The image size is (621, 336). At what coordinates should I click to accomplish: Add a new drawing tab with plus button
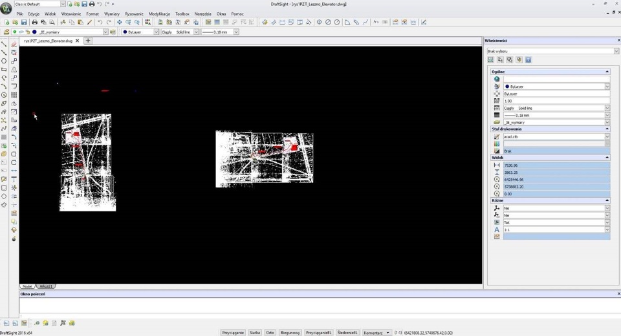[88, 40]
